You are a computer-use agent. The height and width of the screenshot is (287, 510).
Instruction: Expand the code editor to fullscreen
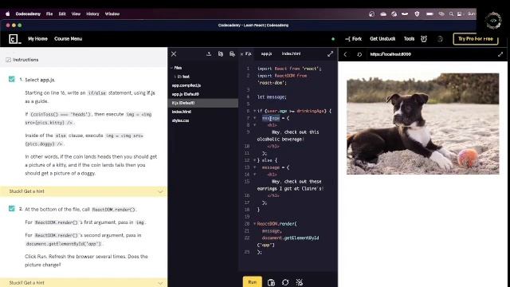(330, 54)
